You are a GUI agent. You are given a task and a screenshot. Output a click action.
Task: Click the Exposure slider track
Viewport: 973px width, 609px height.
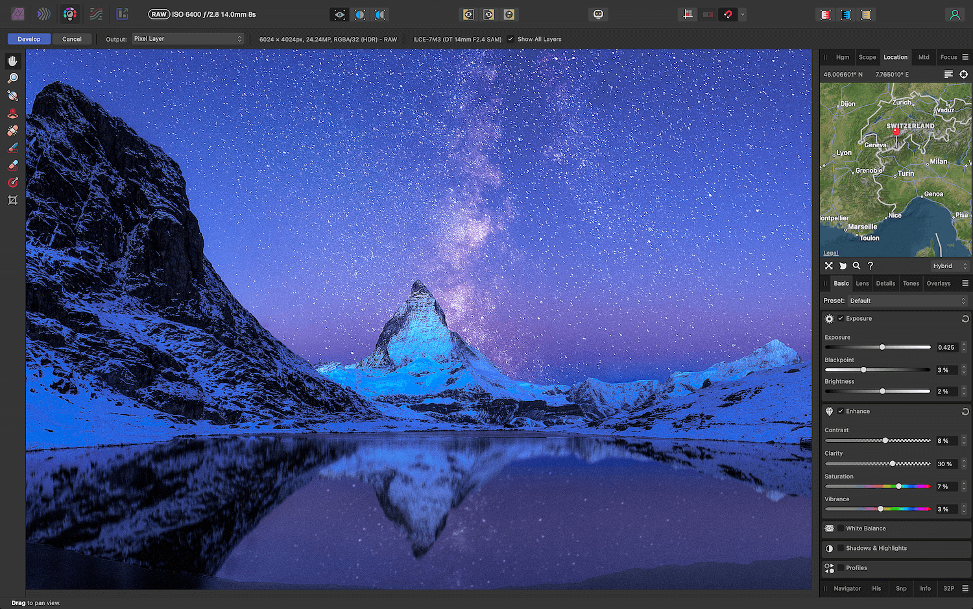coord(878,347)
